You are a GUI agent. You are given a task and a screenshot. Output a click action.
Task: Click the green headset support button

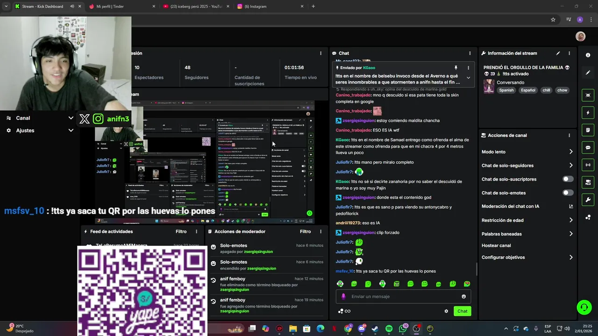[x=584, y=307]
